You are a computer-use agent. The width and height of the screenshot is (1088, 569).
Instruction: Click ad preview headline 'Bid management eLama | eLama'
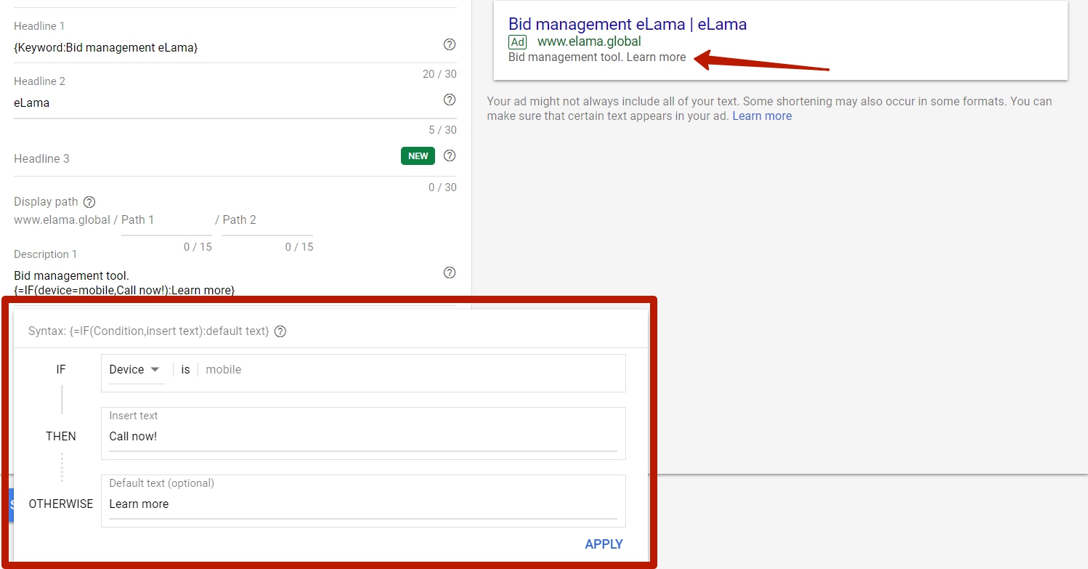[x=628, y=24]
